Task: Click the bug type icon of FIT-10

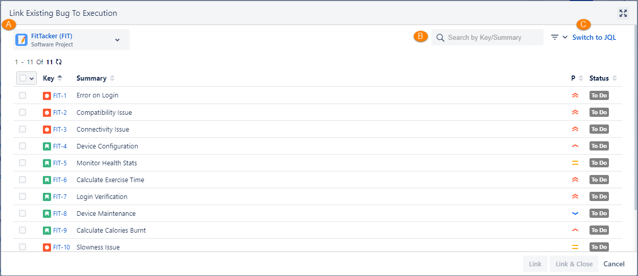Action: tap(47, 247)
